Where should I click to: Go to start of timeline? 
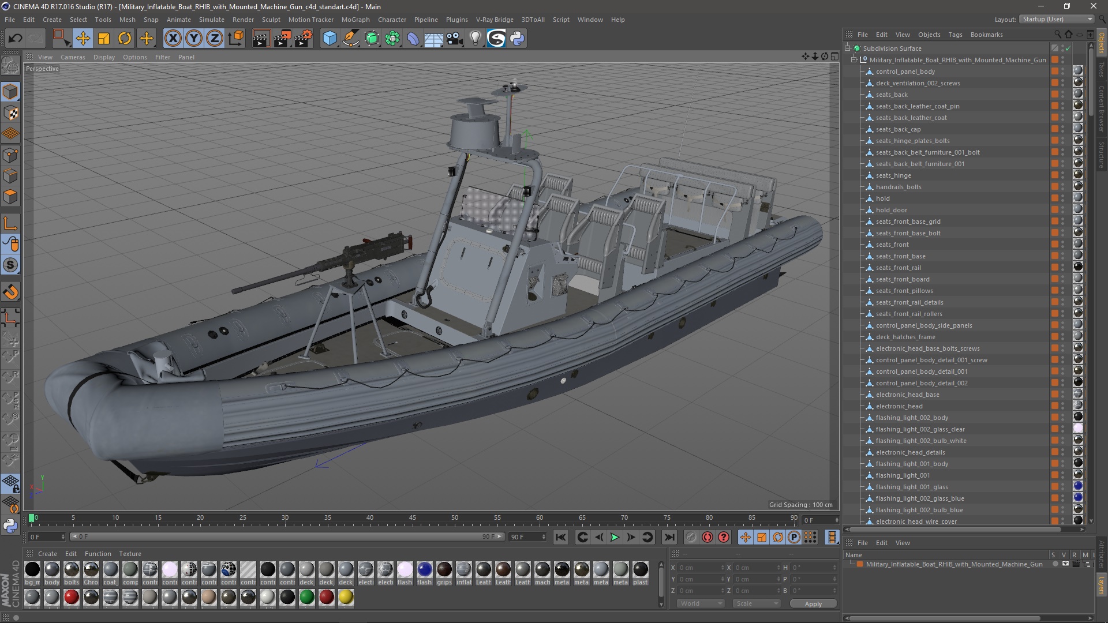coord(560,537)
